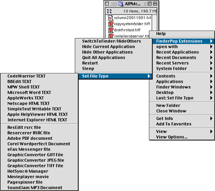The height and width of the screenshot is (191, 215).
Task: Select Desktop in the contextual menu
Action: click(x=182, y=92)
